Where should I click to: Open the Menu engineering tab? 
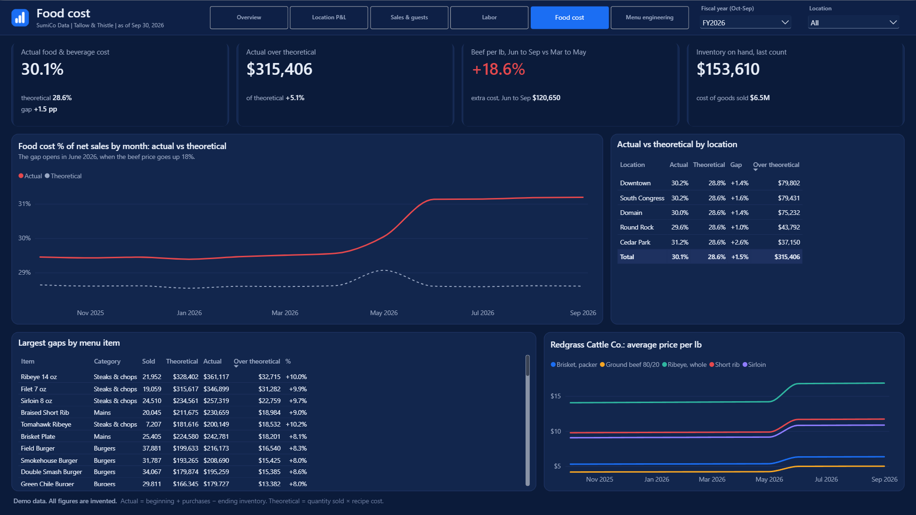(x=649, y=17)
